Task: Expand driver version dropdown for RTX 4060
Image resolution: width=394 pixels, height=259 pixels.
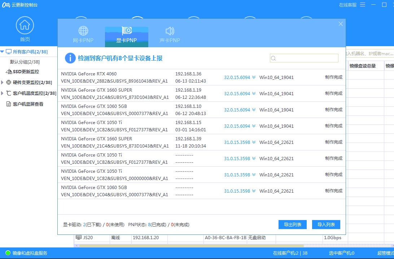Action: point(254,77)
